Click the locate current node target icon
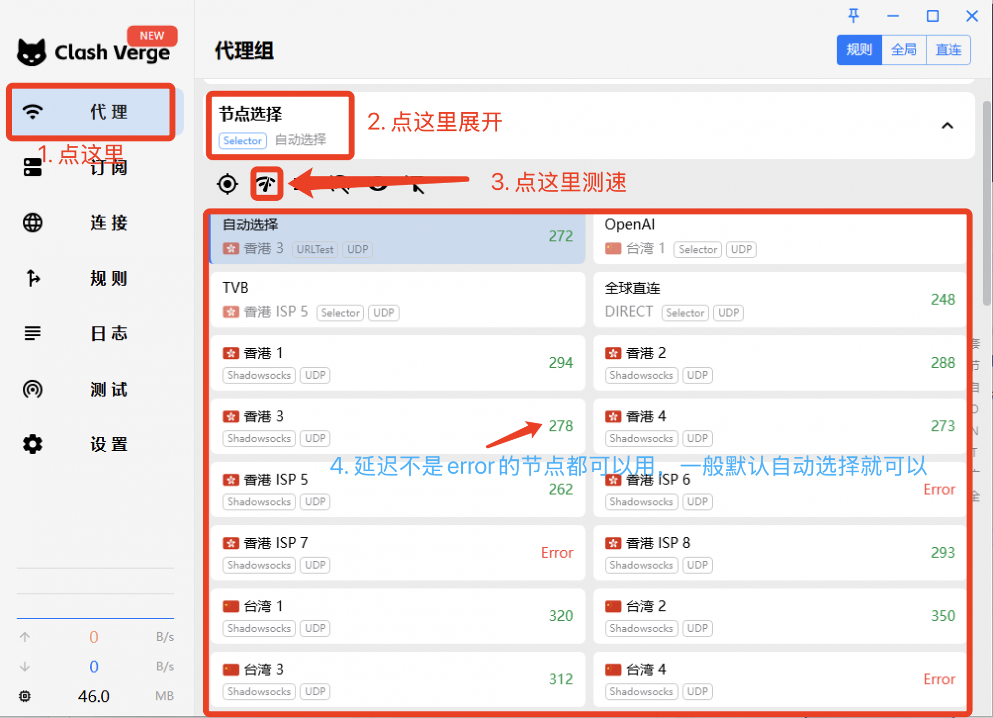 tap(227, 184)
